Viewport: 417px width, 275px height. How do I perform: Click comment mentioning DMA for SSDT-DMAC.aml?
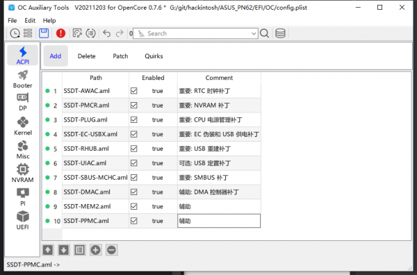tap(219, 192)
